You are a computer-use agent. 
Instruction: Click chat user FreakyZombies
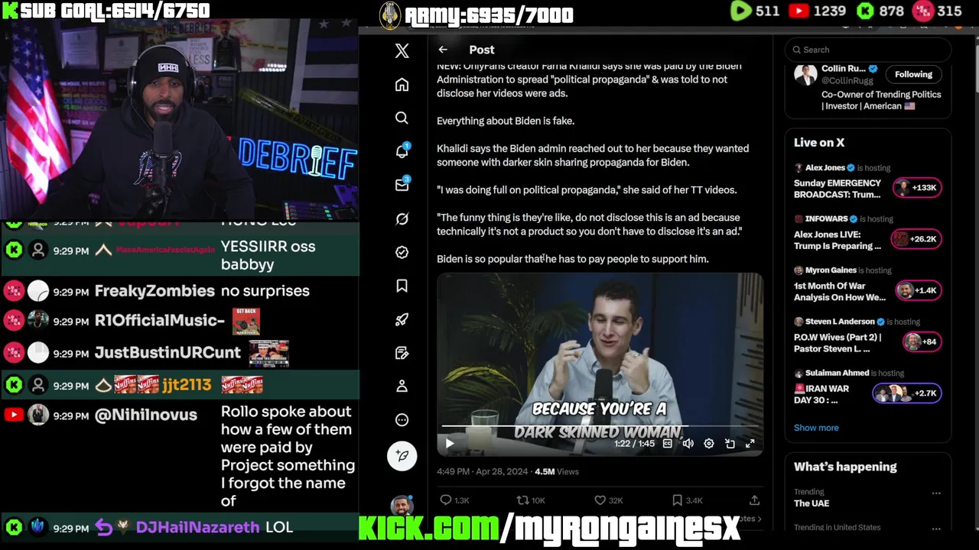[x=154, y=291]
